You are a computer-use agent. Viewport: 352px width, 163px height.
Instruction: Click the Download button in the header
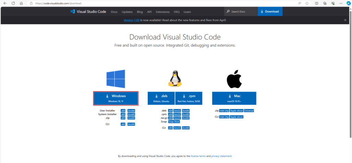pos(270,11)
